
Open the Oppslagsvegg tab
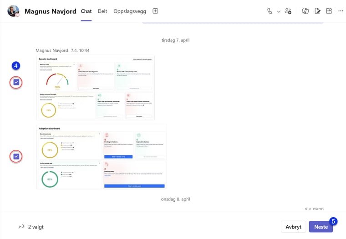[130, 11]
